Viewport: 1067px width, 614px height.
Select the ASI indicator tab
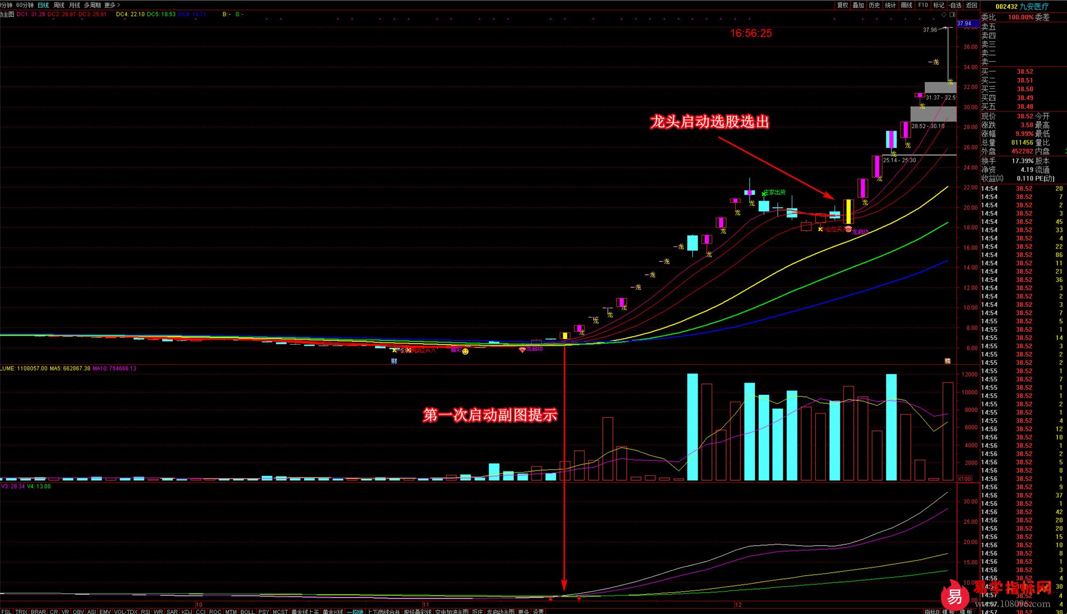[92, 611]
